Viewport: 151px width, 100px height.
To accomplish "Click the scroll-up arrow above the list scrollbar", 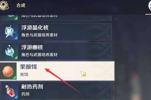I will 116,18.
